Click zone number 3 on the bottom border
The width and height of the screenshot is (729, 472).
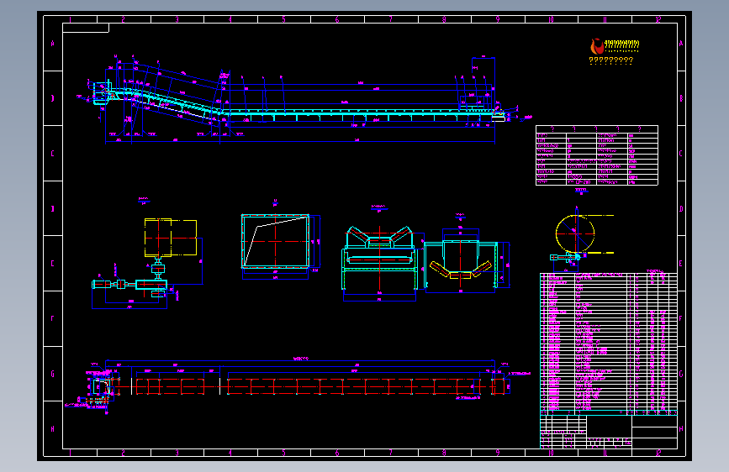coord(177,453)
